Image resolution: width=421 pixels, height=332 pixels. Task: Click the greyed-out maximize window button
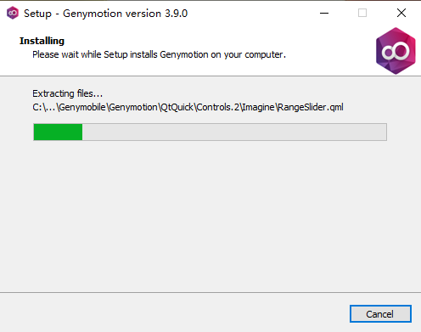point(362,13)
